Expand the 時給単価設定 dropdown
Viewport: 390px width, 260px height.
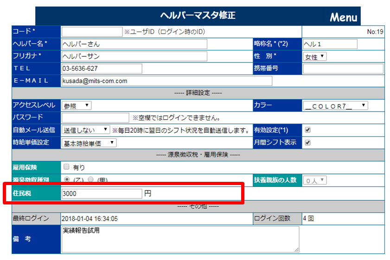point(89,142)
